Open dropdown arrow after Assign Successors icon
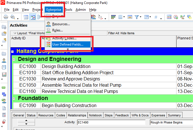193x130 pixels. [x=105, y=19]
